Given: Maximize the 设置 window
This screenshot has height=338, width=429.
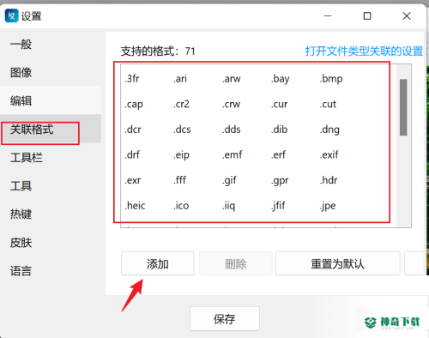Looking at the screenshot, I should pos(367,16).
